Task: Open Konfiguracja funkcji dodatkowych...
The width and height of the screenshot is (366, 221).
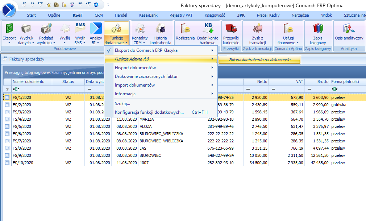Action: point(161,112)
